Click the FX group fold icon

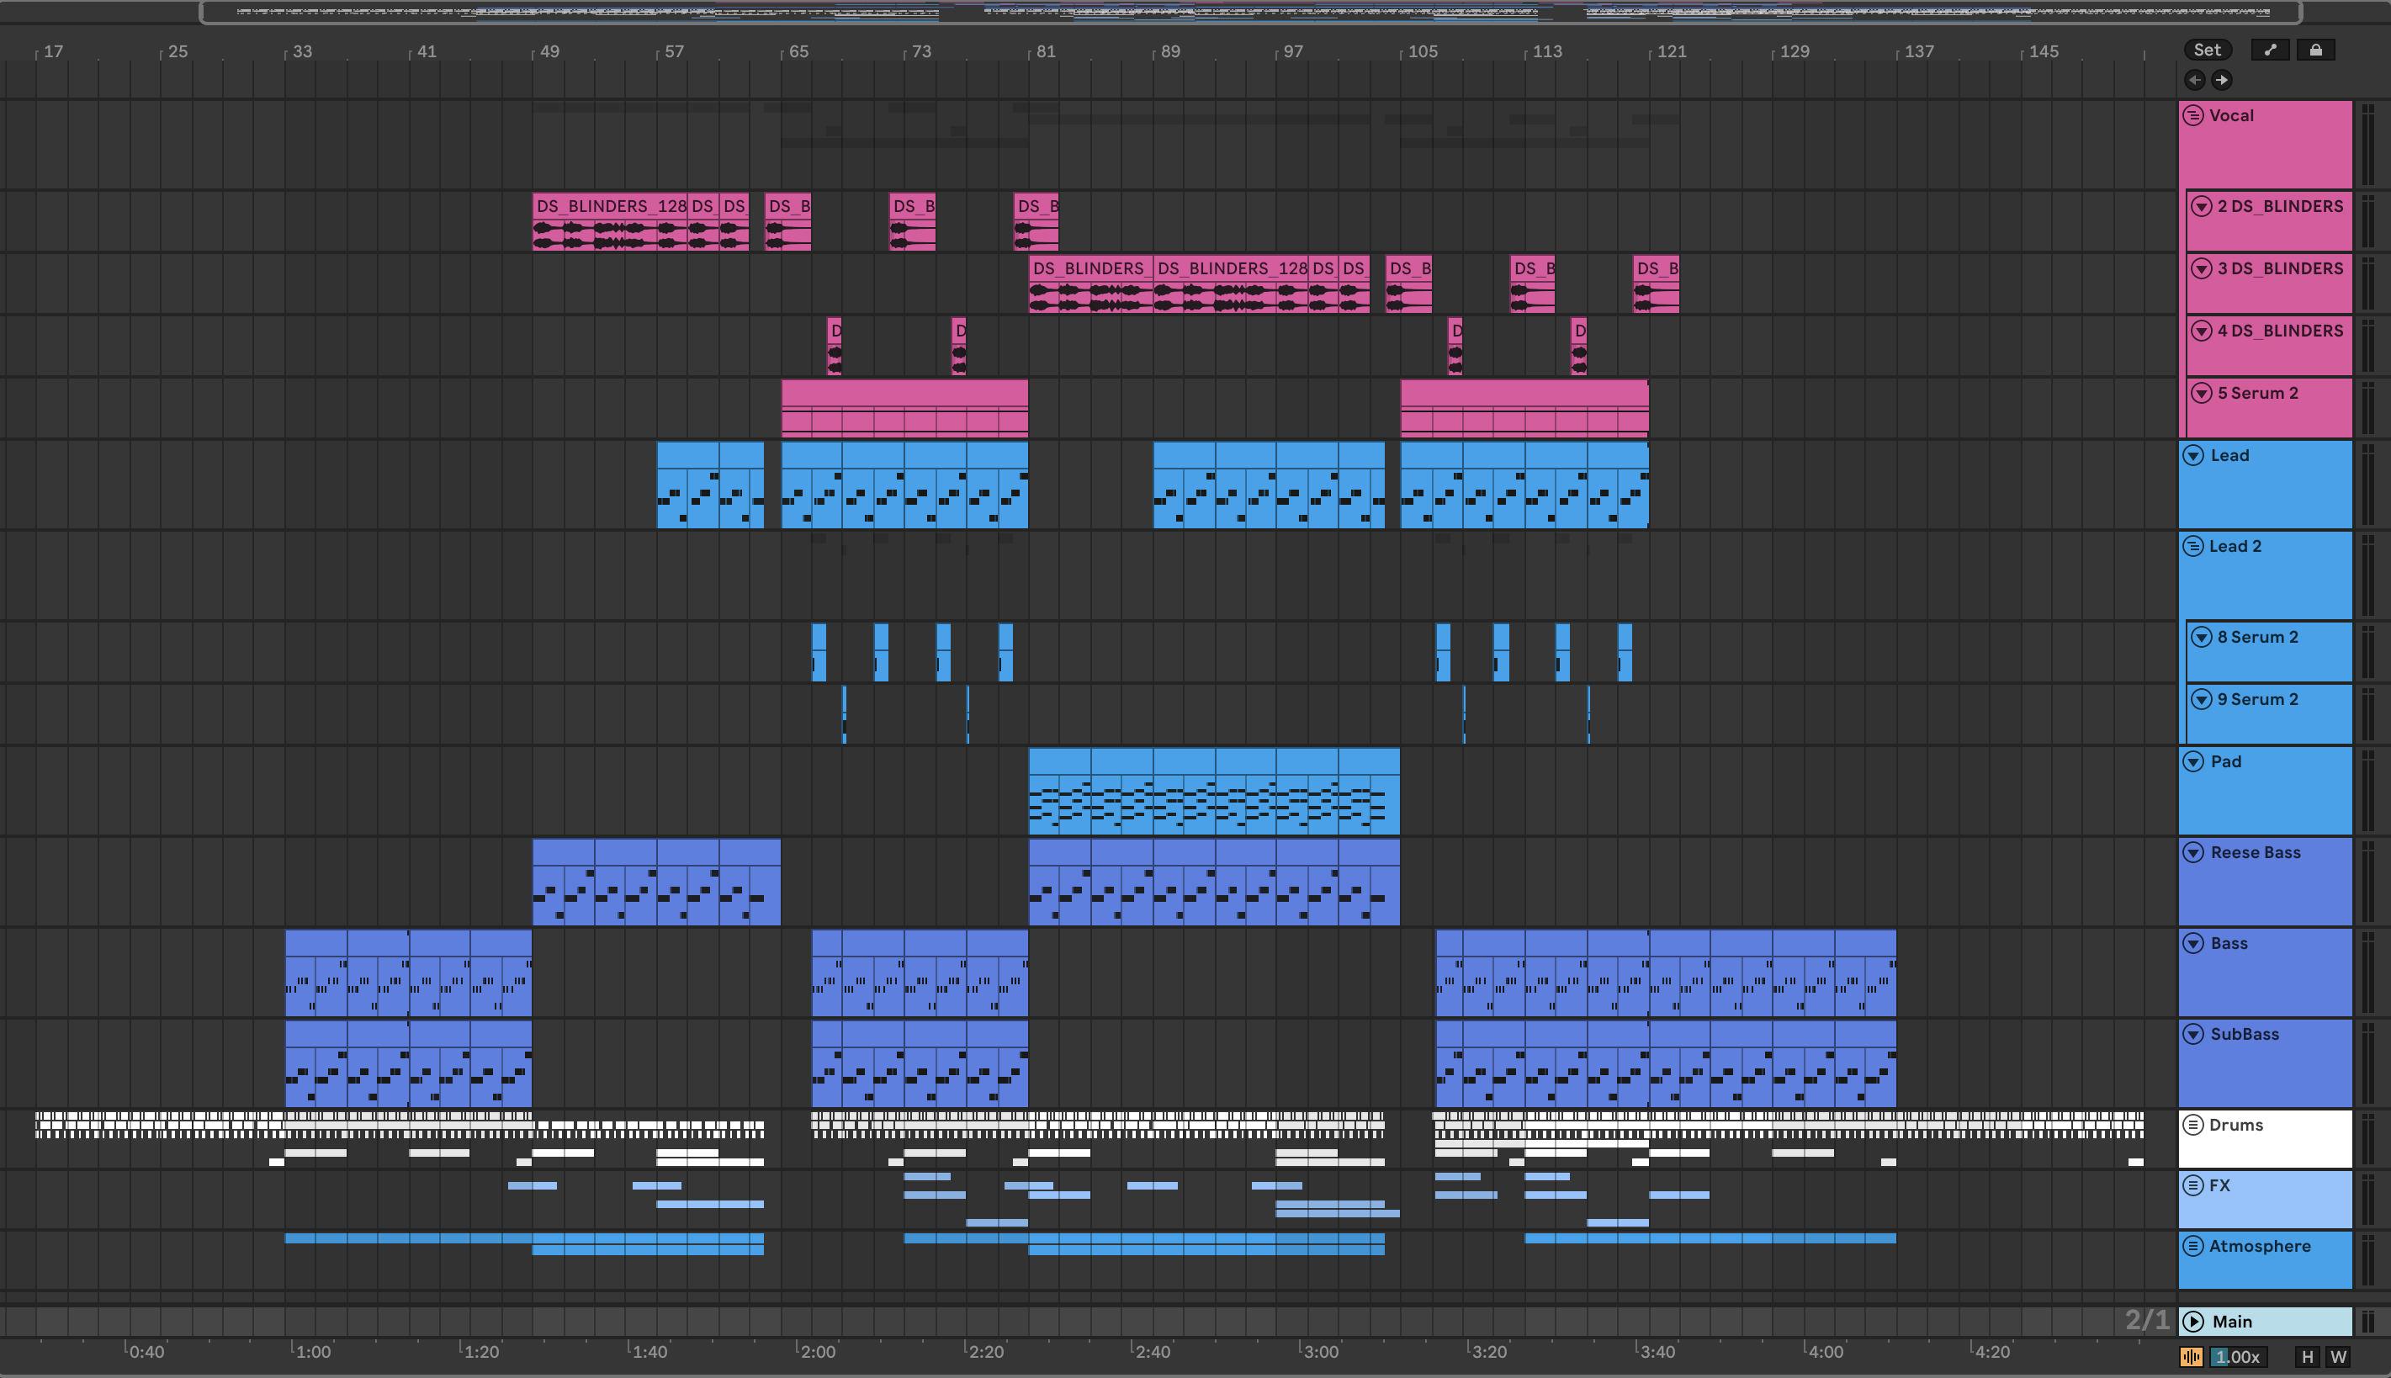click(x=2193, y=1186)
